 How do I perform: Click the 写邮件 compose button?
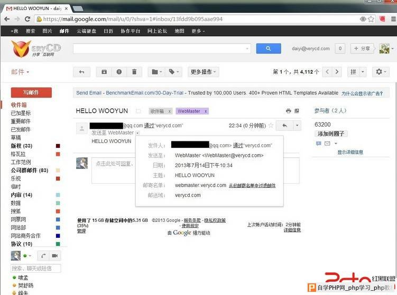click(x=31, y=92)
